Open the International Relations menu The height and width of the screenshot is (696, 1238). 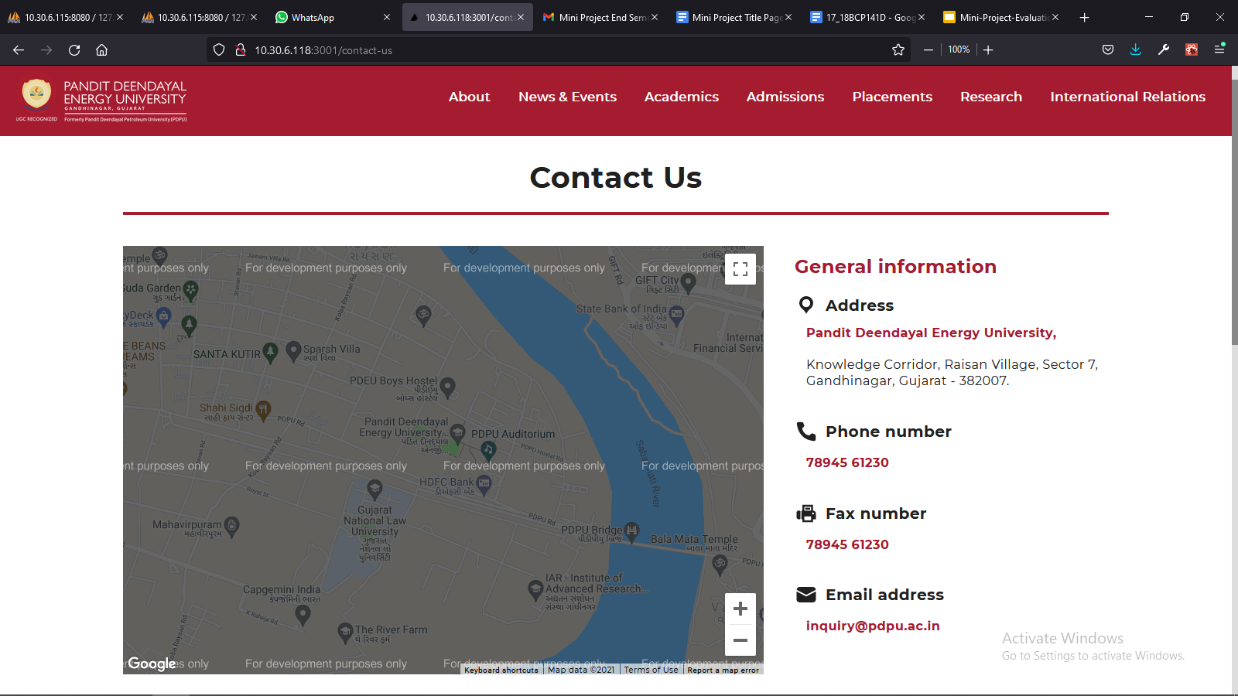(x=1127, y=97)
